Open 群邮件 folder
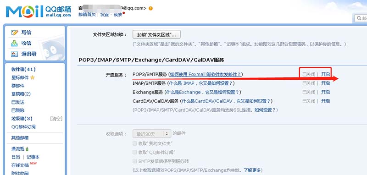The width and height of the screenshot is (367, 175). [x=18, y=86]
